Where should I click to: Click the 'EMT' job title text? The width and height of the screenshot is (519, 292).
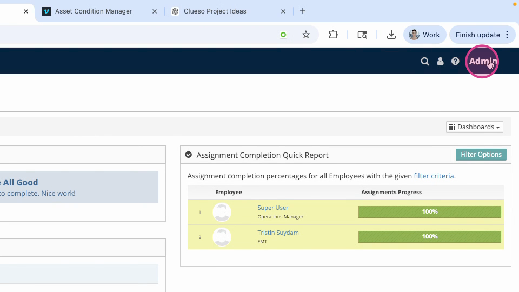(262, 242)
